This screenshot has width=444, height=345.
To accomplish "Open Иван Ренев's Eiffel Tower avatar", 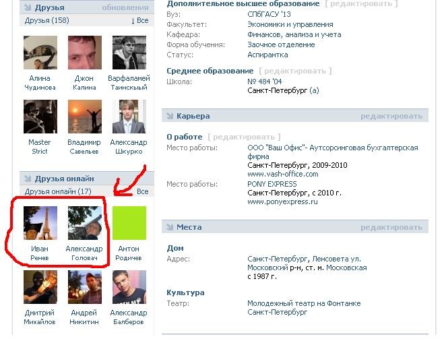I will (40, 223).
